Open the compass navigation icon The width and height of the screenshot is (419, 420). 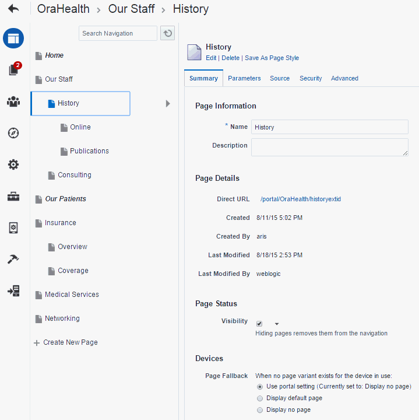[13, 133]
